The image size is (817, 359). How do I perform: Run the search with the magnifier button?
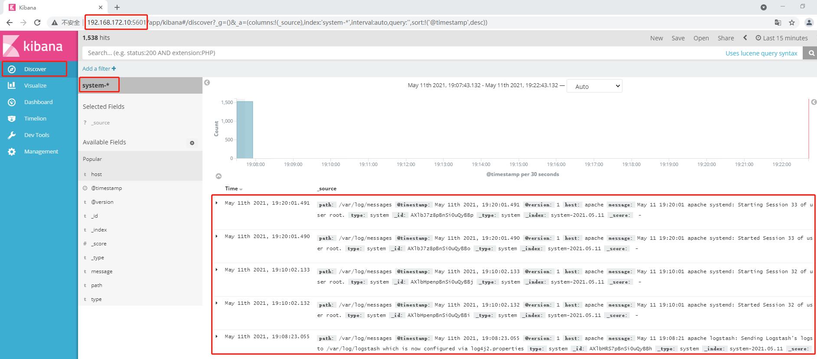pyautogui.click(x=810, y=53)
